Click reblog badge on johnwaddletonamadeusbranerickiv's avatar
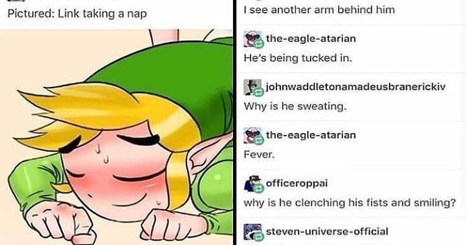The width and height of the screenshot is (466, 245). (x=259, y=92)
